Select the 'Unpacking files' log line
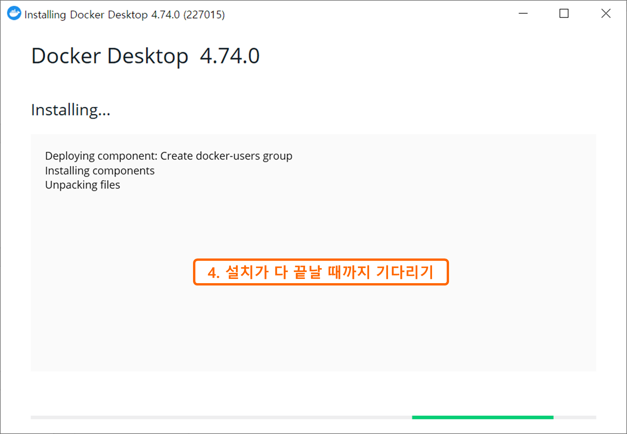 click(x=83, y=185)
